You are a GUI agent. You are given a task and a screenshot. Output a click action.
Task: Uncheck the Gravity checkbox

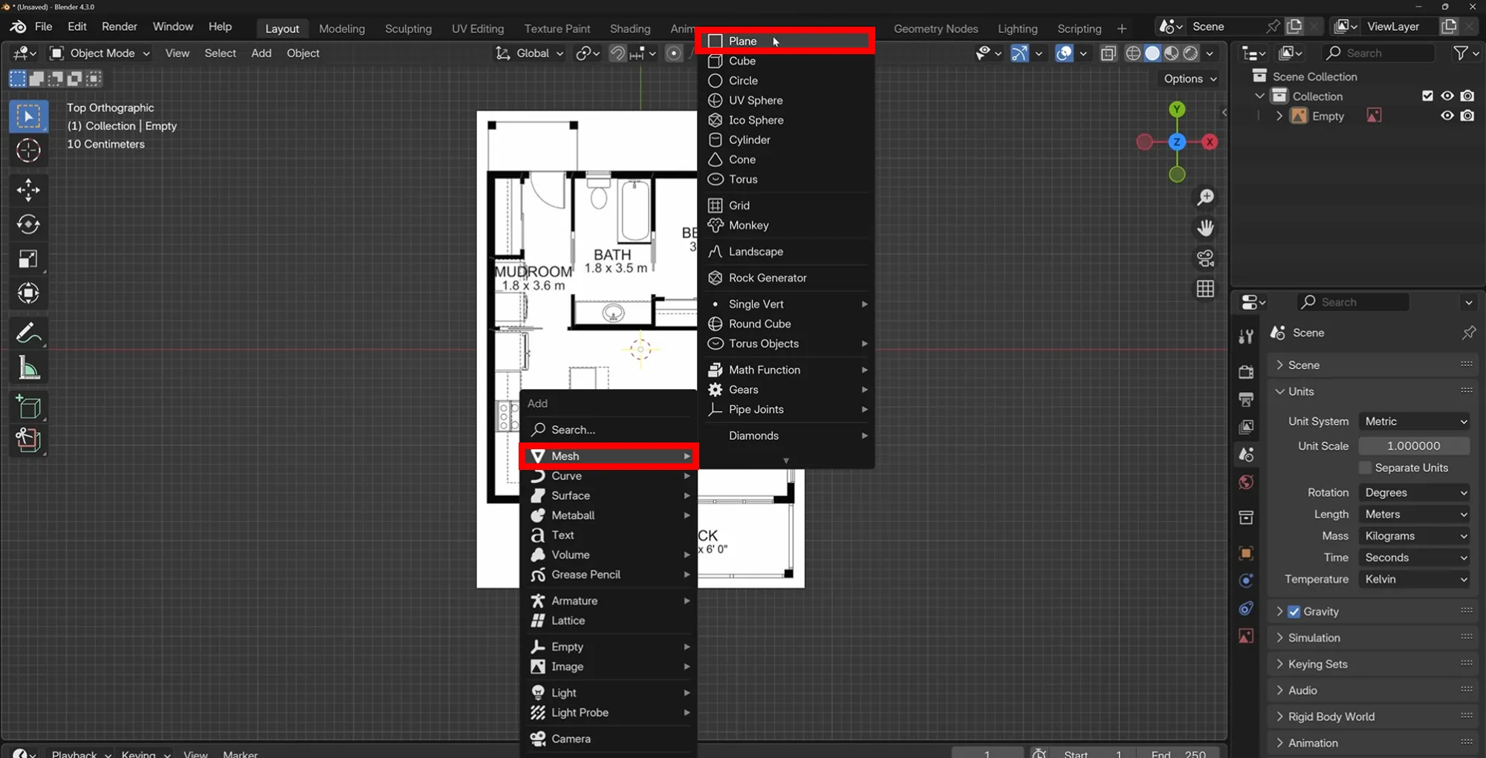[x=1294, y=612]
